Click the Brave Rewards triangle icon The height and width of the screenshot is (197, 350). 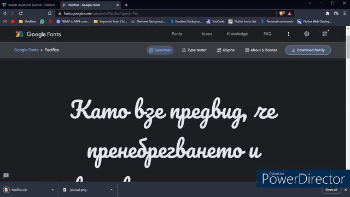coord(289,13)
